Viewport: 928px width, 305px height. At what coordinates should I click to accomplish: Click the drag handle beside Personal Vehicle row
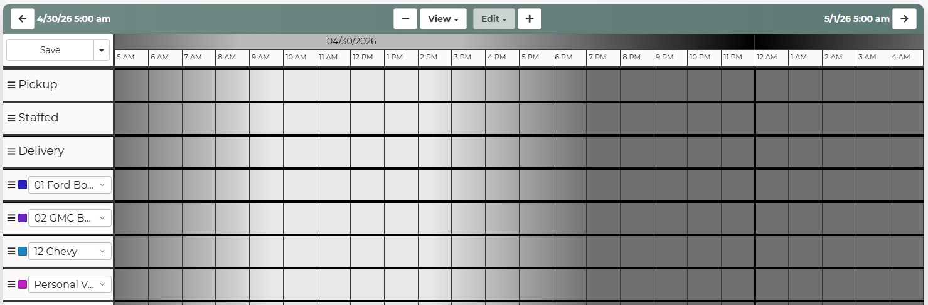coord(11,284)
